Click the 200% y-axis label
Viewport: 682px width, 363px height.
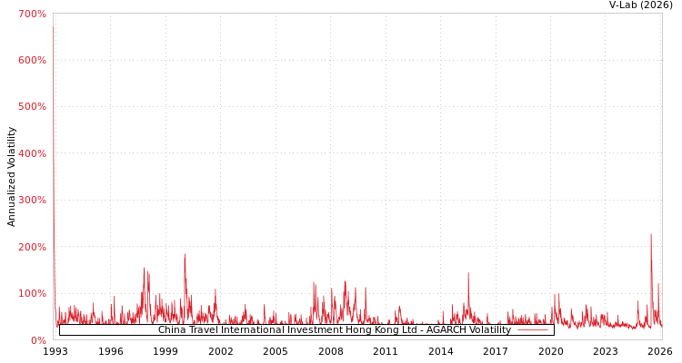(32, 247)
